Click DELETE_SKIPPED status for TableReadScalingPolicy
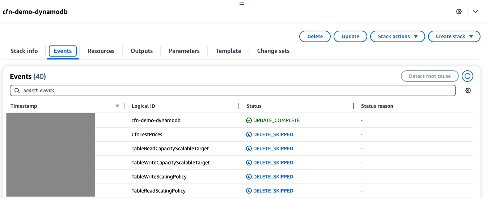Viewport: 491px width, 199px height. (x=273, y=191)
